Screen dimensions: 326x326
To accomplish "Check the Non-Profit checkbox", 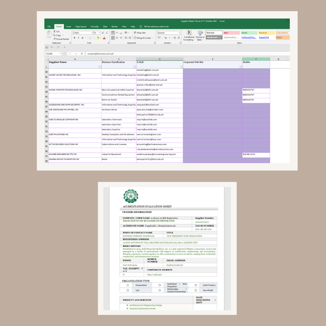I will [x=196, y=290].
